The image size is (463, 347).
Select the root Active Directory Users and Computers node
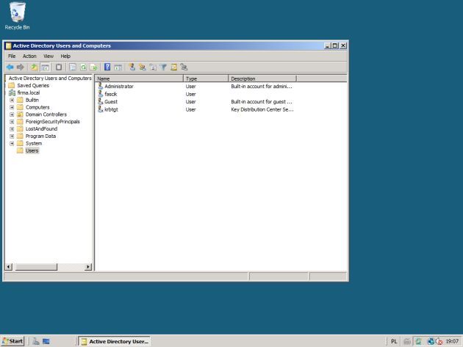pos(50,78)
